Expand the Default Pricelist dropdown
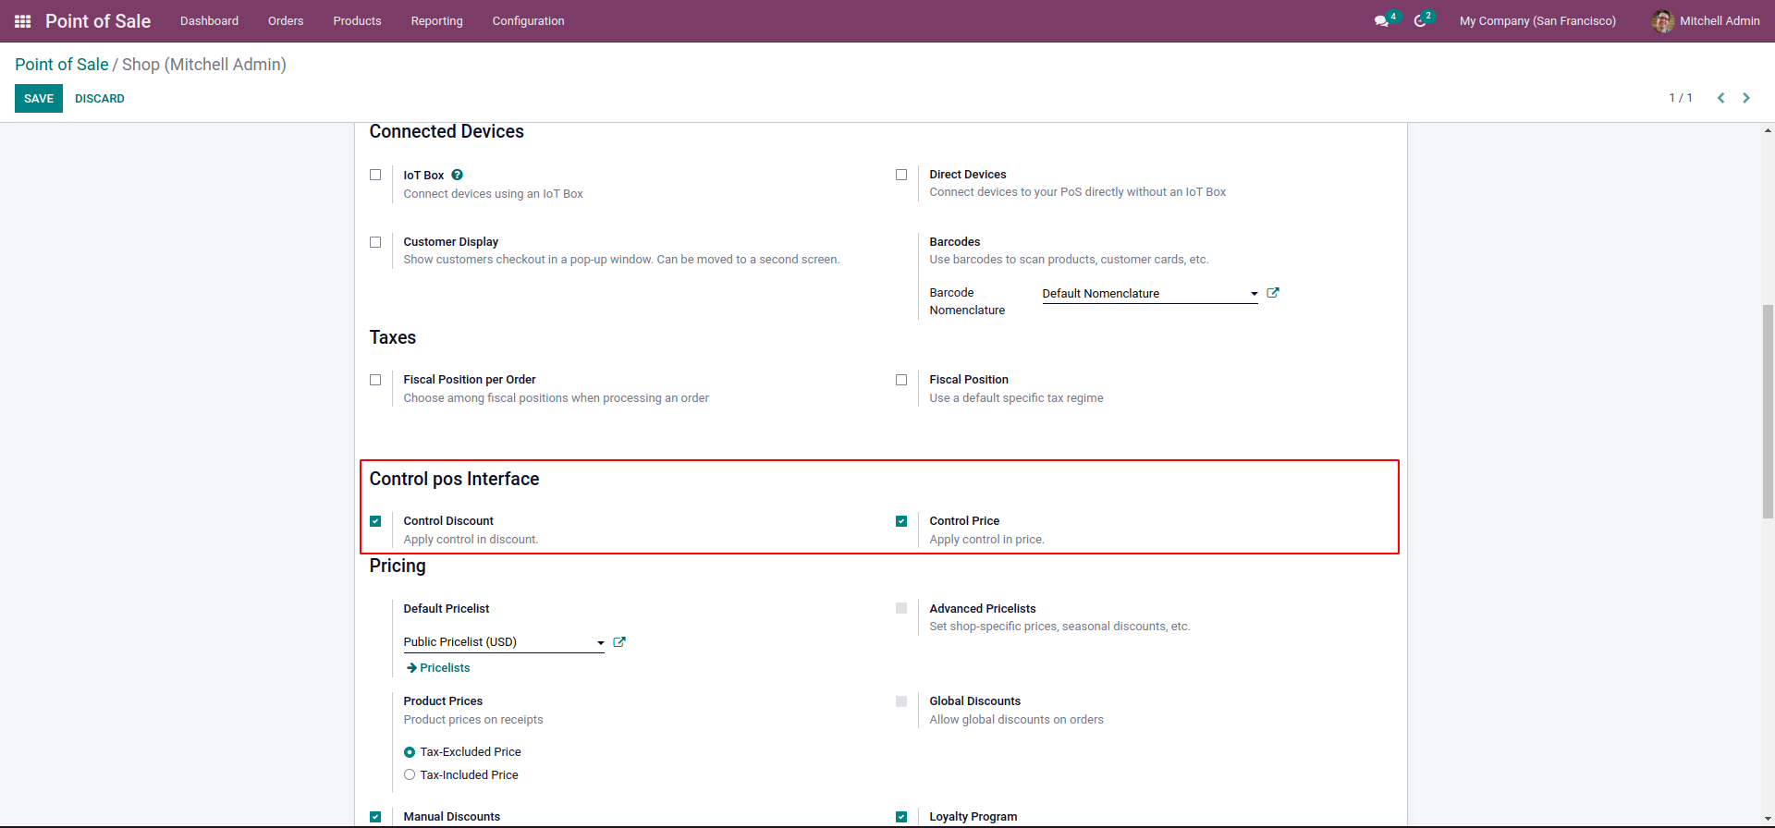The height and width of the screenshot is (828, 1775). pyautogui.click(x=600, y=642)
